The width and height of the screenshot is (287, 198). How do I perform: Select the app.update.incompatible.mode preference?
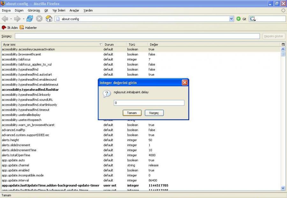pyautogui.click(x=141, y=175)
